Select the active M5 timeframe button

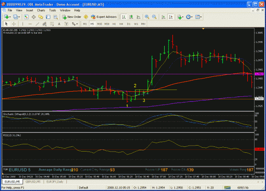[92, 24]
